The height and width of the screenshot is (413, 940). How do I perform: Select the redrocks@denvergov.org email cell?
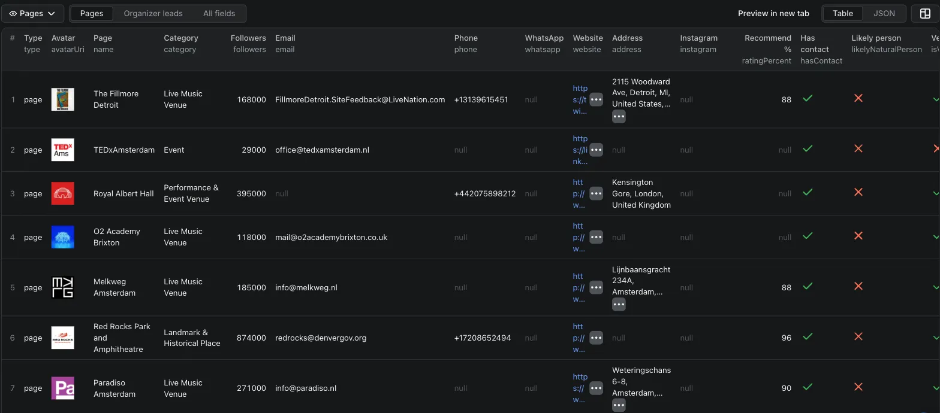pyautogui.click(x=321, y=338)
